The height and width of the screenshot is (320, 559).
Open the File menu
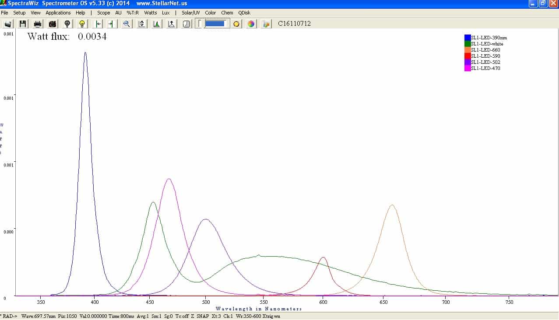[x=4, y=13]
